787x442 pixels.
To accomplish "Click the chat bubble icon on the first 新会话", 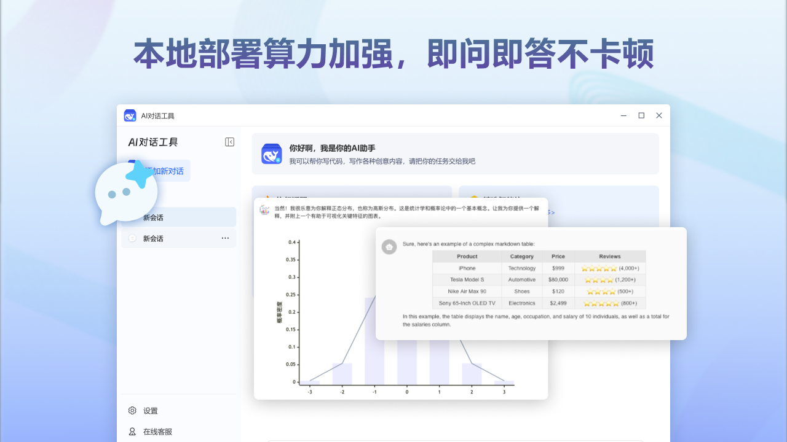I will point(133,217).
